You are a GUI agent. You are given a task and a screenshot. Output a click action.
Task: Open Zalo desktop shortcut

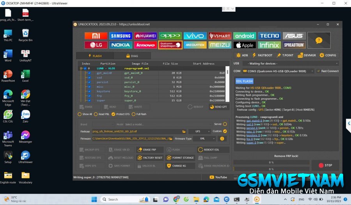click(x=25, y=117)
